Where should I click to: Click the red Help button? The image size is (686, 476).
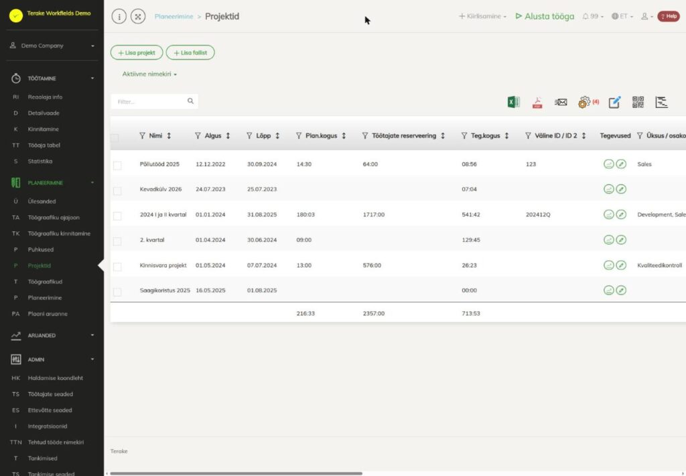click(x=669, y=16)
